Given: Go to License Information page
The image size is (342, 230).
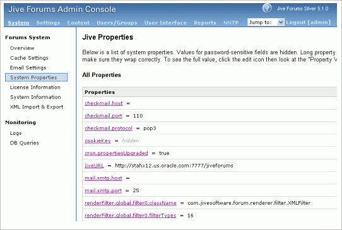Looking at the screenshot, I should [35, 88].
